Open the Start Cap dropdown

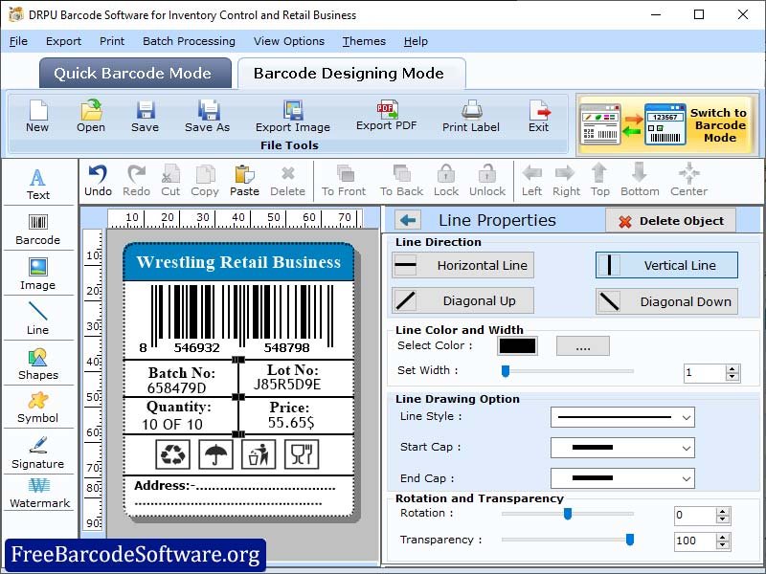click(x=622, y=448)
